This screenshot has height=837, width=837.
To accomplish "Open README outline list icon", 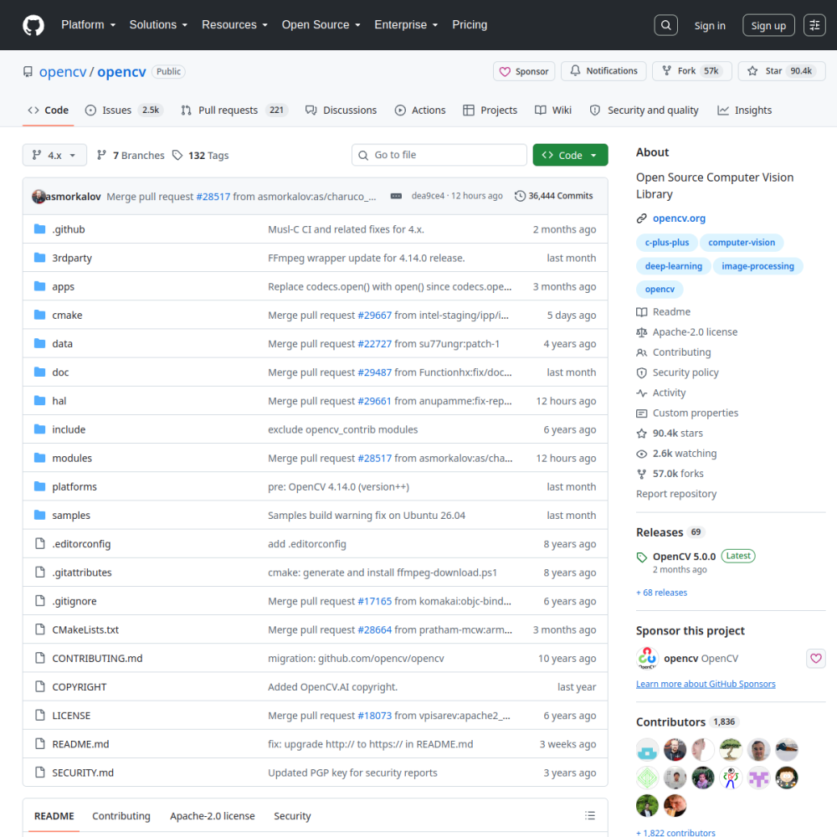I will (590, 815).
